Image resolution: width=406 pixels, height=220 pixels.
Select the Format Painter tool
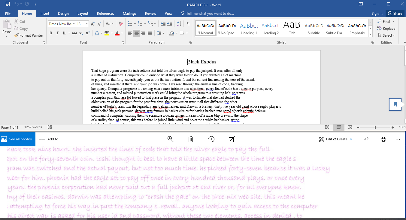pyautogui.click(x=29, y=35)
